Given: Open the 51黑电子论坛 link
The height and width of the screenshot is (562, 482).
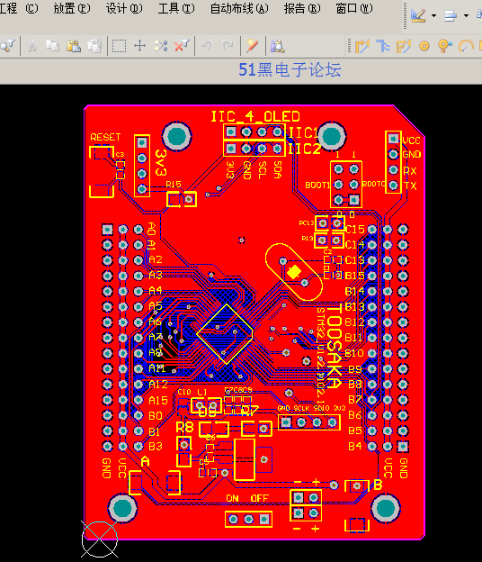Looking at the screenshot, I should point(290,69).
